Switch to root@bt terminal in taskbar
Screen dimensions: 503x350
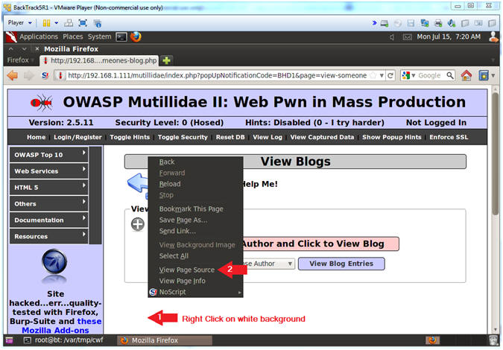pyautogui.click(x=64, y=340)
